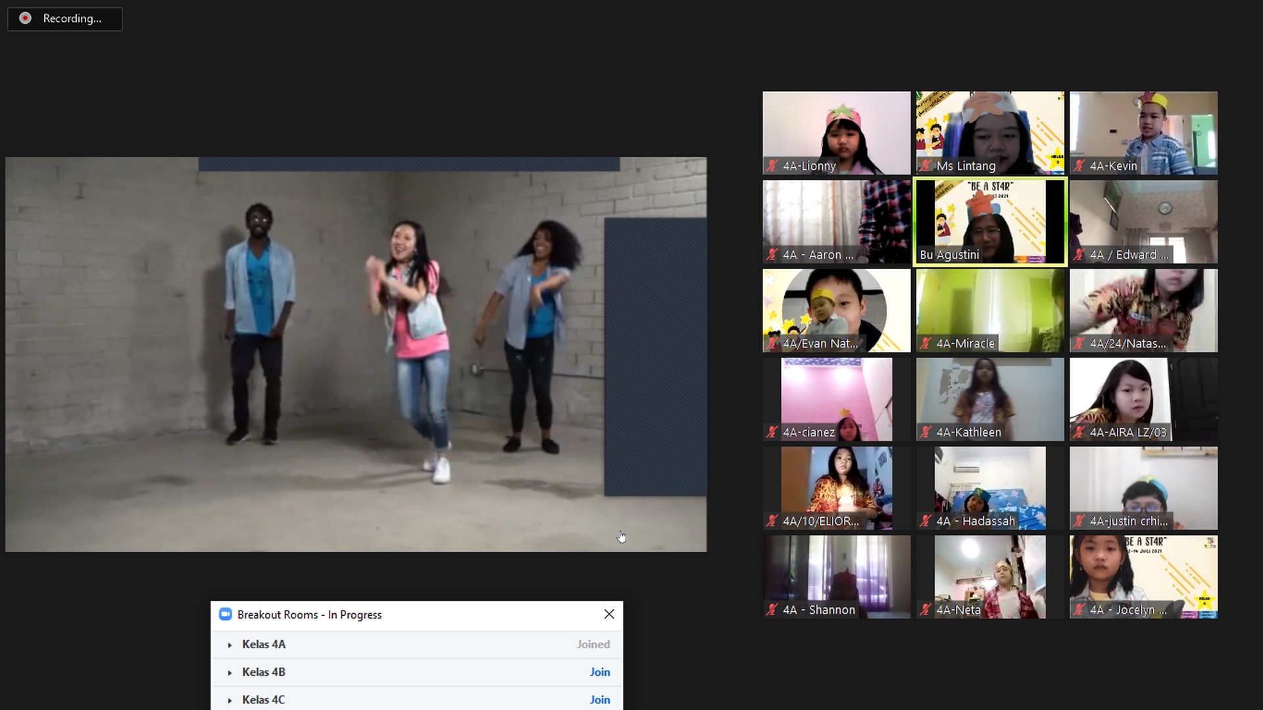The width and height of the screenshot is (1263, 710).
Task: Select Bu Agustini's highlighted video tile
Action: click(989, 222)
